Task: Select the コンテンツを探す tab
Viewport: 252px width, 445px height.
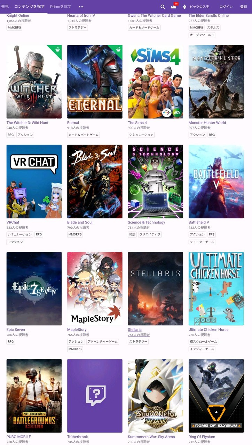Action: point(30,7)
